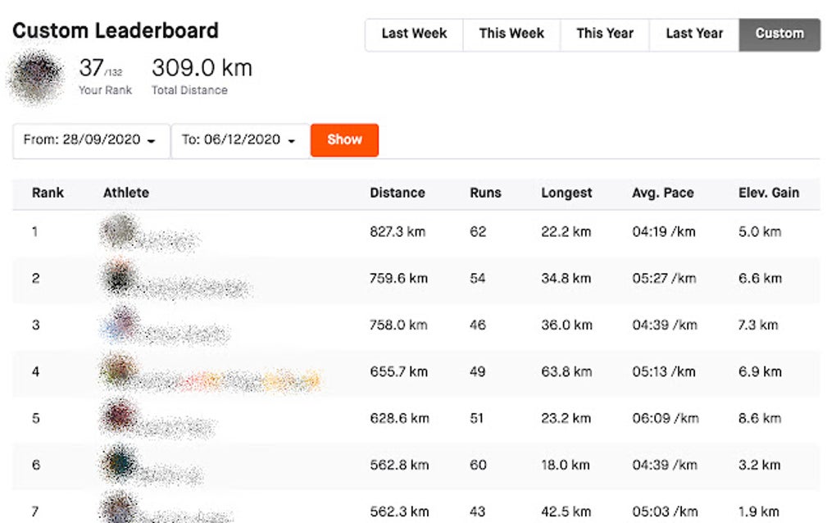Open the To date picker dropdown
Screen dimensions: 836x523
(x=237, y=139)
